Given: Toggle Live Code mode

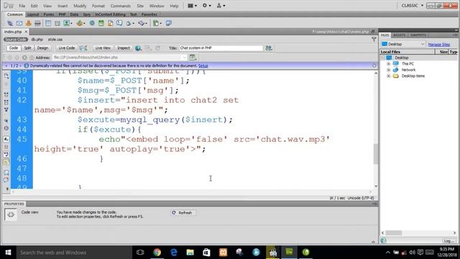Looking at the screenshot, I should tap(66, 48).
